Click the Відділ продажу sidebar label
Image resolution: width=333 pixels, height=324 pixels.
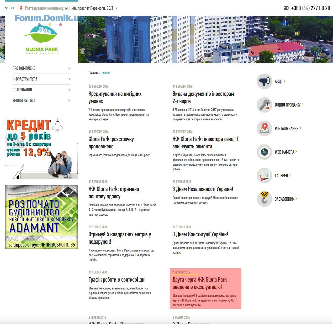coord(288,105)
